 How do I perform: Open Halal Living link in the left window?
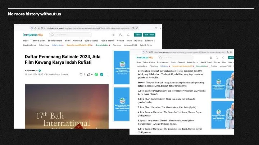point(57,45)
